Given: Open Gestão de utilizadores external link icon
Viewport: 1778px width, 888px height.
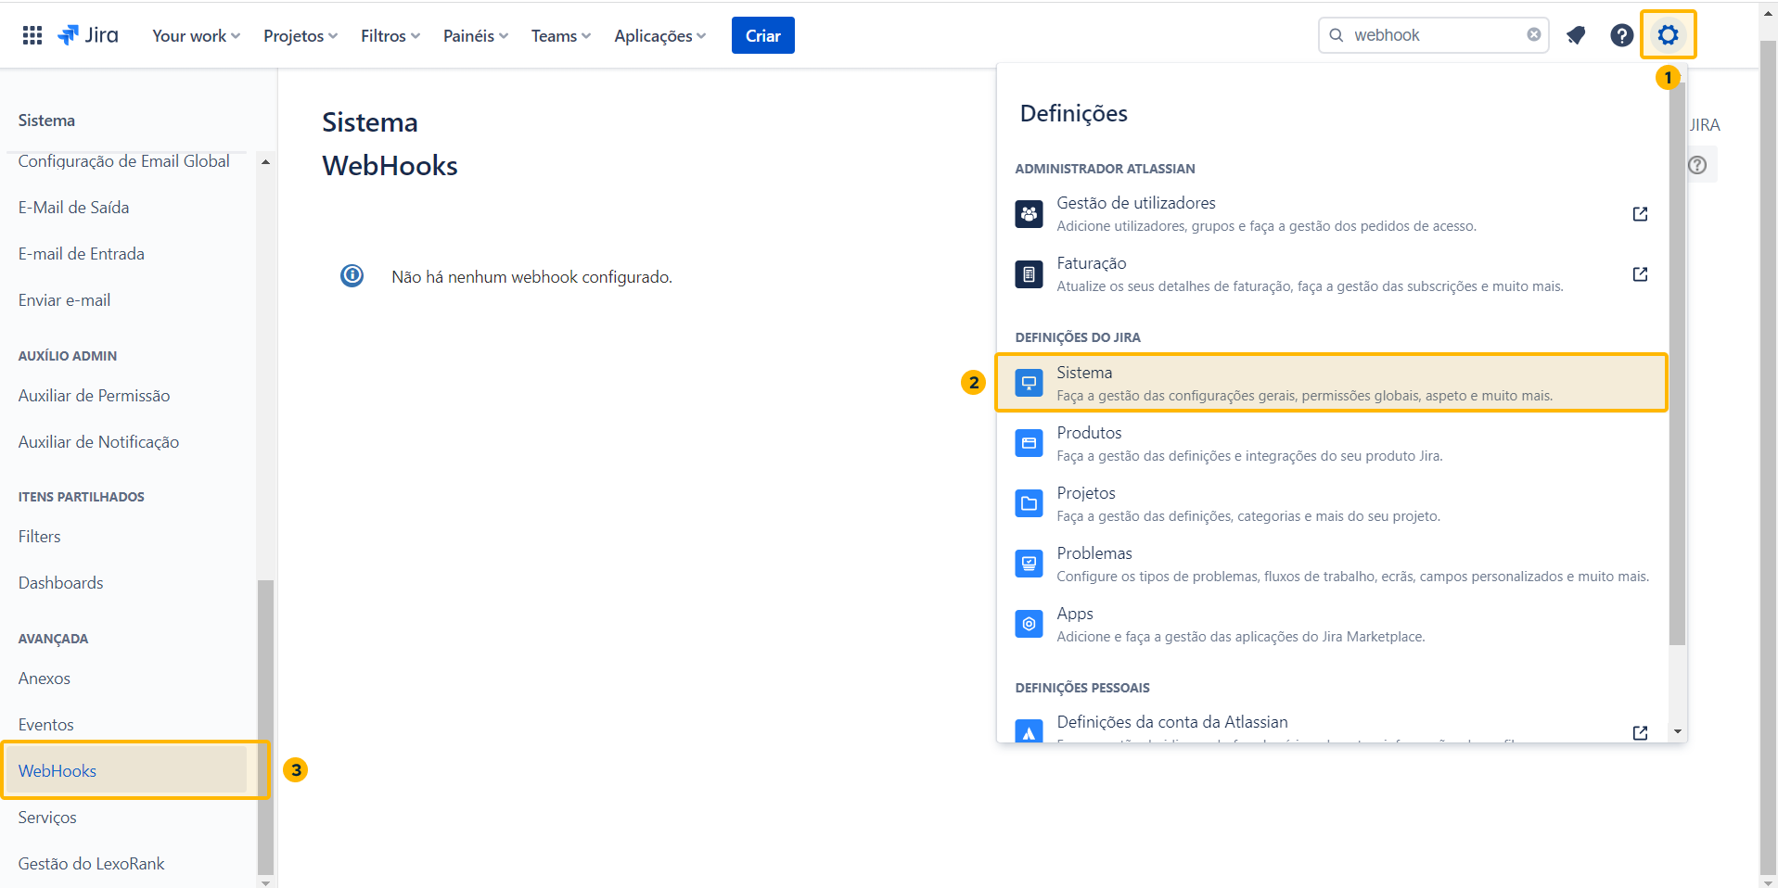Looking at the screenshot, I should pyautogui.click(x=1640, y=214).
